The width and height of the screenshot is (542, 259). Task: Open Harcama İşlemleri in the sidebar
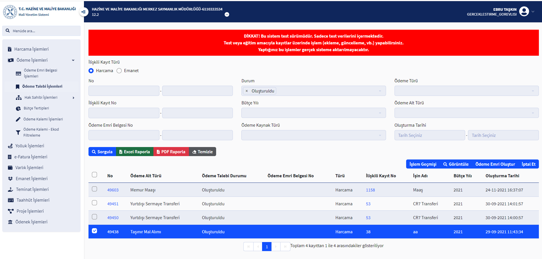point(31,49)
